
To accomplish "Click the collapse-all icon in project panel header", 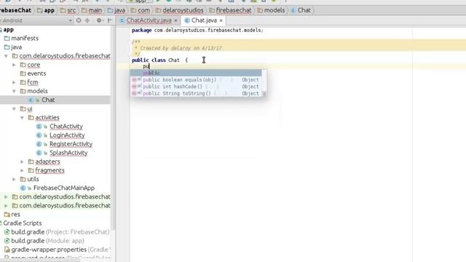I will [x=87, y=20].
